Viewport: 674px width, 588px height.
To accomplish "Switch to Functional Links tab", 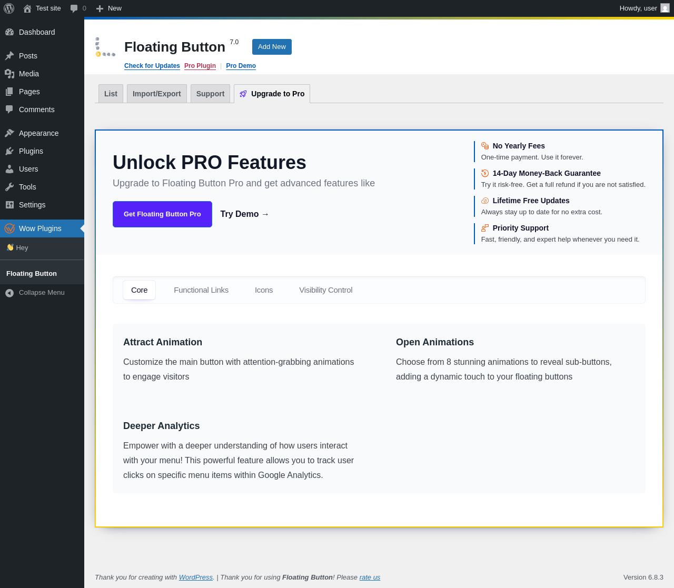I will click(x=201, y=290).
